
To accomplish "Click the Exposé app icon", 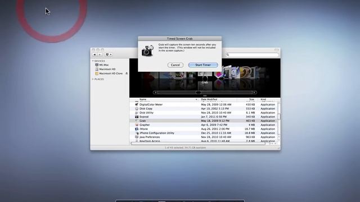I will 137,117.
